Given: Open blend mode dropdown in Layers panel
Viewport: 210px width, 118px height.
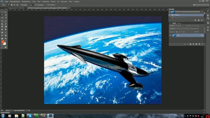Looking at the screenshot, I should (179, 29).
